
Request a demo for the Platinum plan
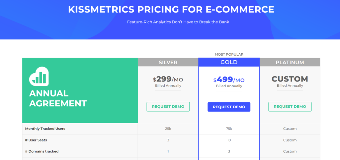(290, 107)
